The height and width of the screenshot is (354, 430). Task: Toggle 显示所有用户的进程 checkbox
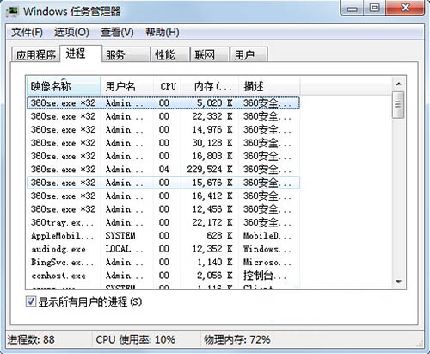(31, 301)
